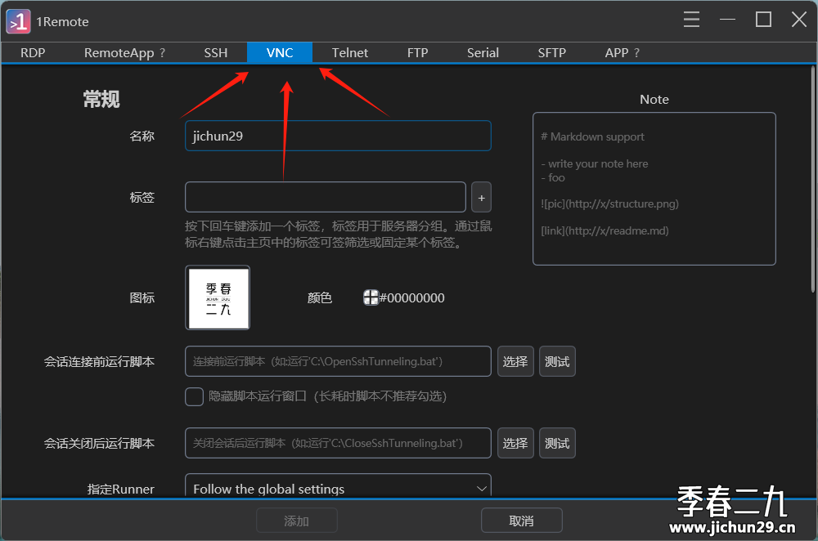818x541 pixels.
Task: Click the 添加 button to add session
Action: click(297, 520)
